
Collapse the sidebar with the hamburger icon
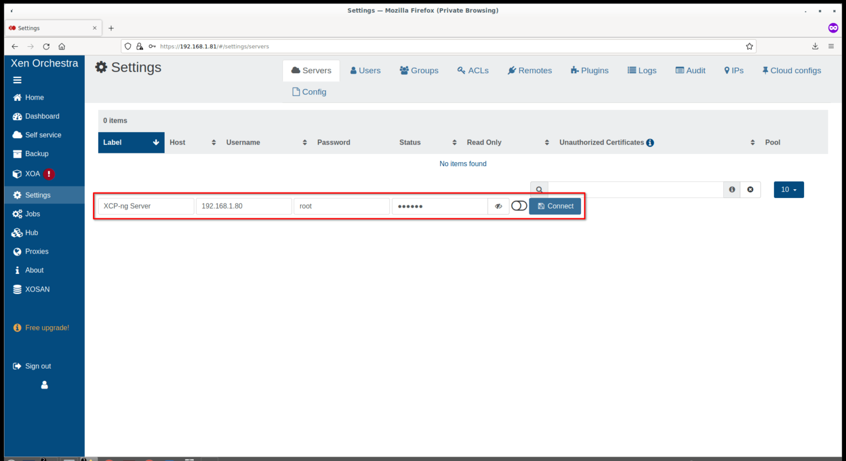(x=17, y=80)
